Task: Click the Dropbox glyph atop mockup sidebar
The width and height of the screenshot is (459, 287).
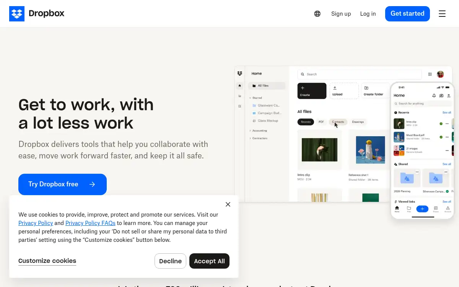Action: (240, 73)
